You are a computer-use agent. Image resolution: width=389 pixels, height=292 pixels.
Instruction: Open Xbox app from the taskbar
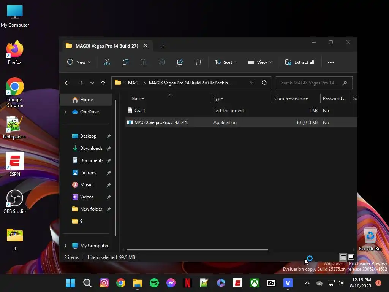click(x=254, y=283)
